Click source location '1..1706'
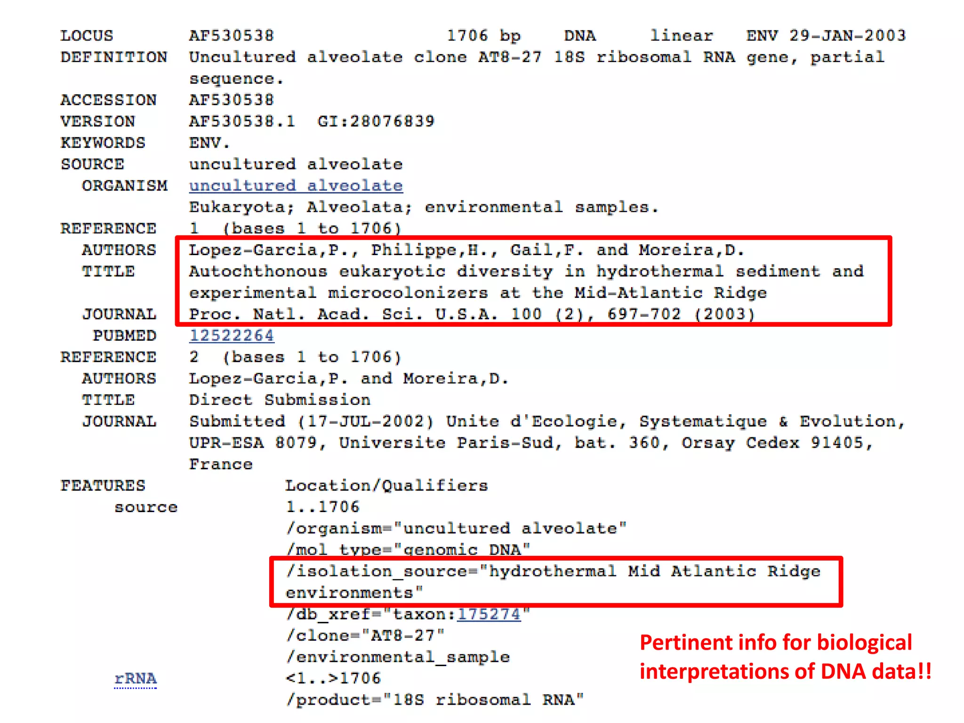964x723 pixels. point(322,507)
